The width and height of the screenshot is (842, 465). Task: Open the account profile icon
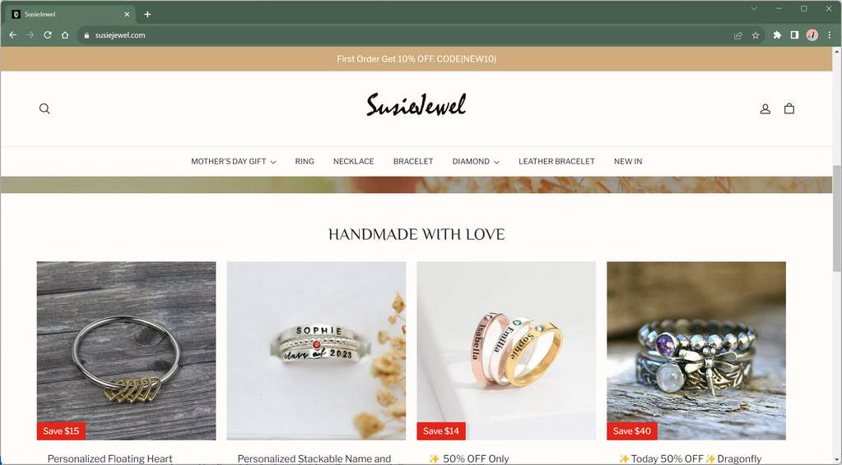(x=765, y=108)
